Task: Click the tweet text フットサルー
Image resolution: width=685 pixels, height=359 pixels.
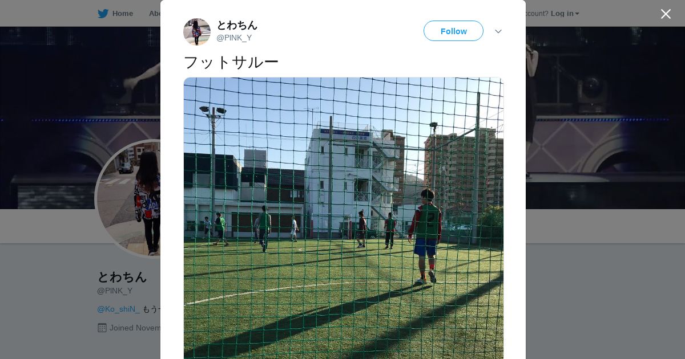Action: click(231, 62)
